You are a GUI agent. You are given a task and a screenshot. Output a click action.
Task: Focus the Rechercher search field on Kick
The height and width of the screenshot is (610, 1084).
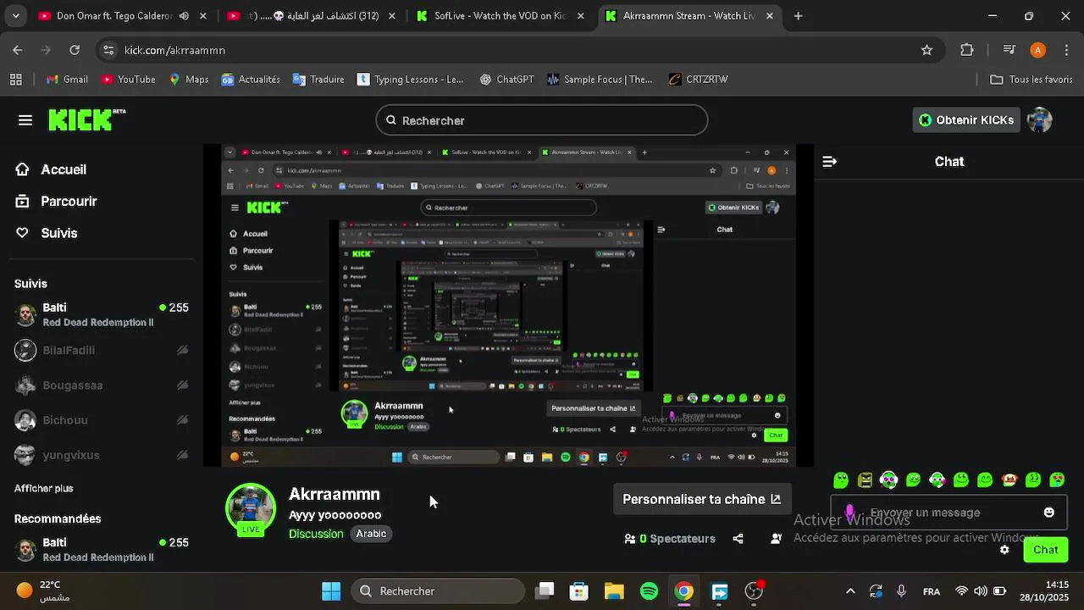tap(542, 120)
